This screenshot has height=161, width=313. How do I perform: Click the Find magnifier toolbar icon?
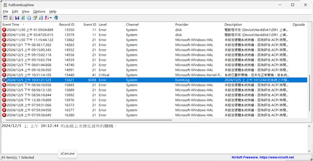pos(41,18)
